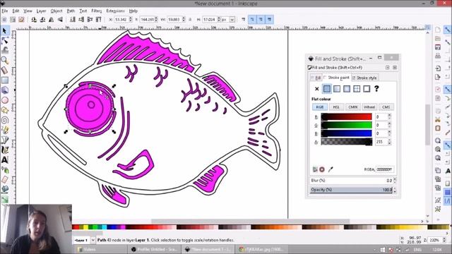Image resolution: width=452 pixels, height=254 pixels.
Task: Select the Rectangle tool
Action: coord(5,80)
